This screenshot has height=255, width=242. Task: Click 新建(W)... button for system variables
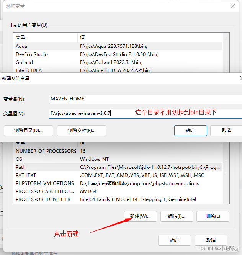point(141,216)
